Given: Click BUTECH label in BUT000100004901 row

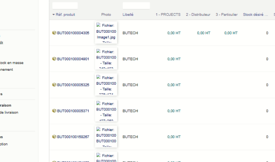Looking at the screenshot, I should pos(130,59).
